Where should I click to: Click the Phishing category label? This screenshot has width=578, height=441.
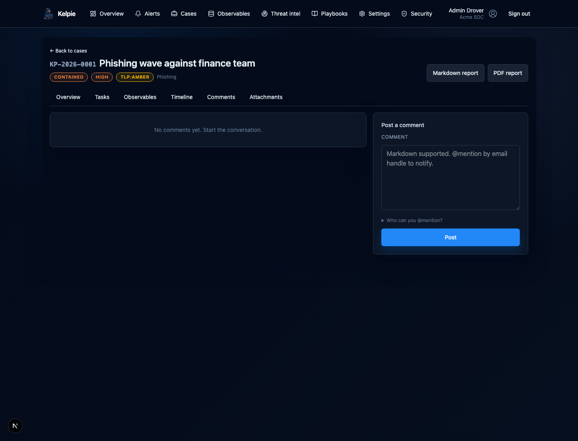click(x=167, y=77)
